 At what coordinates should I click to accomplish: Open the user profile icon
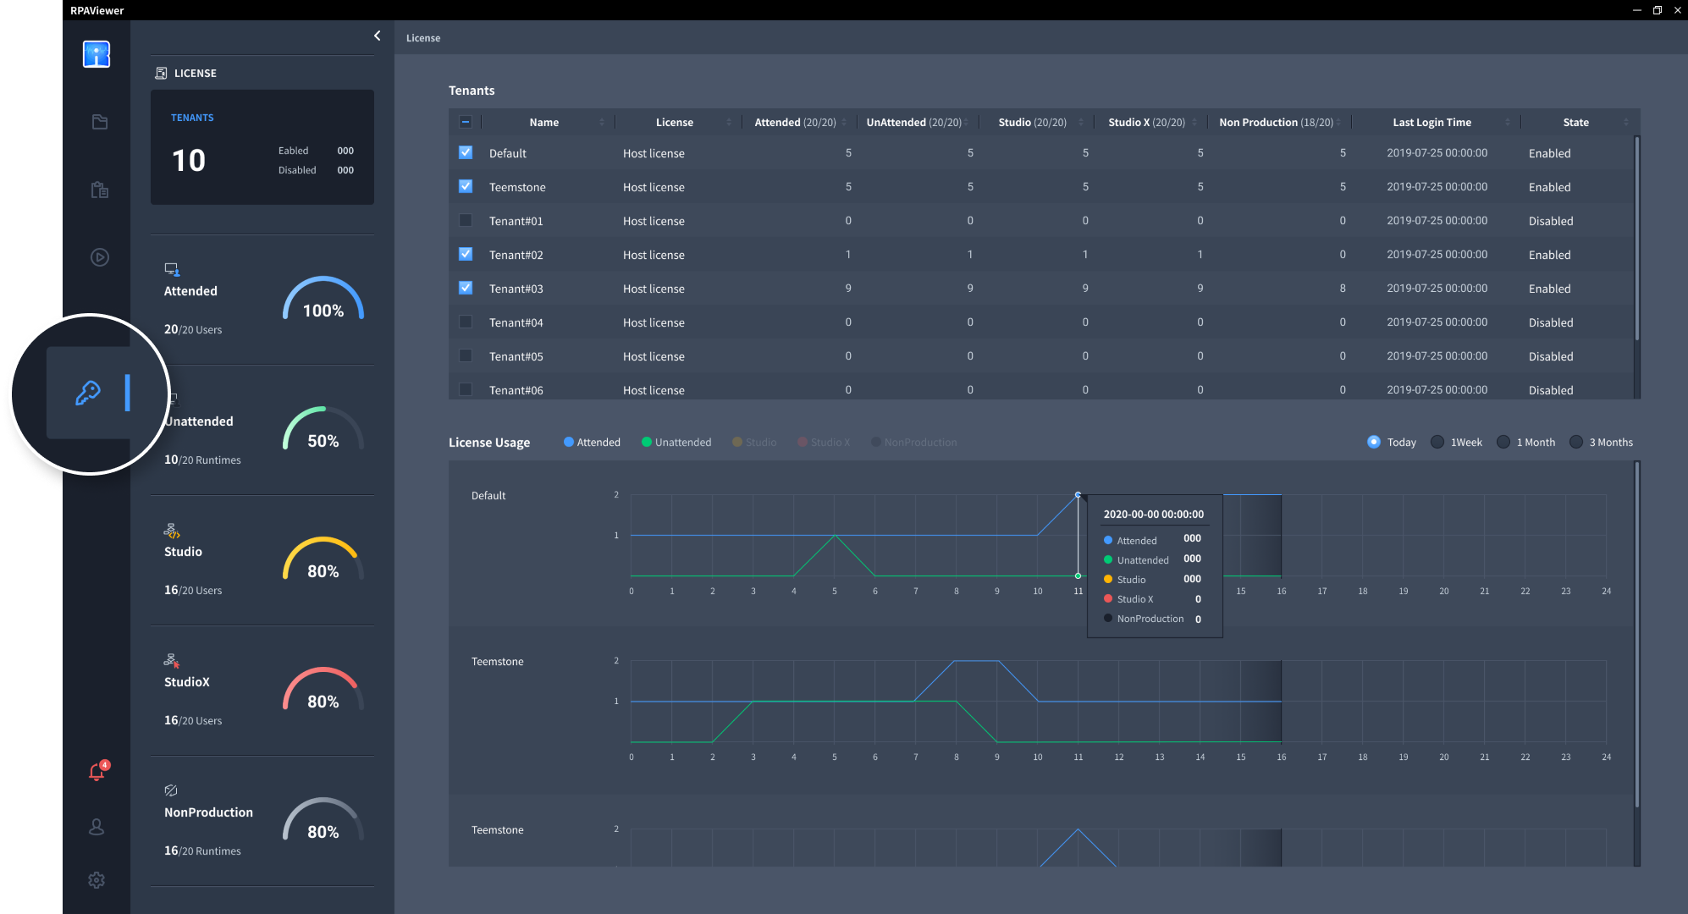97,827
